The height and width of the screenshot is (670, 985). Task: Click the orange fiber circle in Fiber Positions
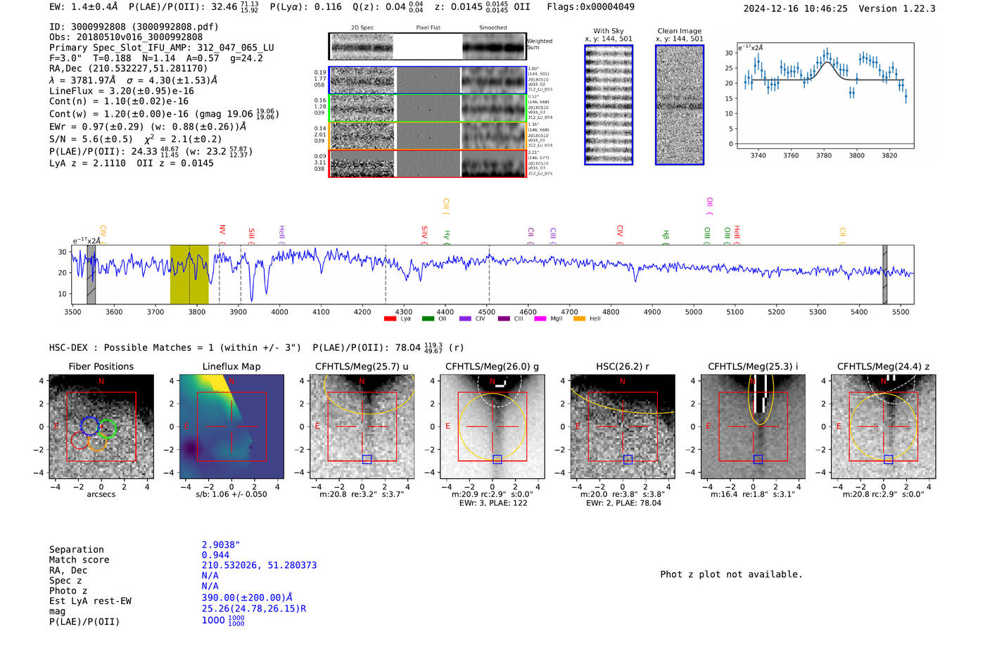pyautogui.click(x=97, y=442)
